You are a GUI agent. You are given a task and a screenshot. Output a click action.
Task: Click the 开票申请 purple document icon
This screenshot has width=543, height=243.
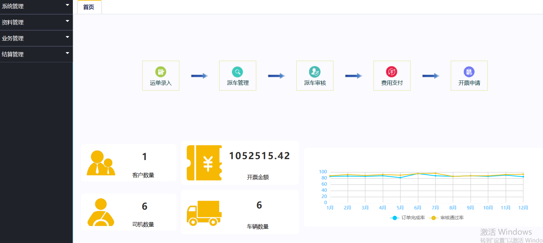point(469,72)
